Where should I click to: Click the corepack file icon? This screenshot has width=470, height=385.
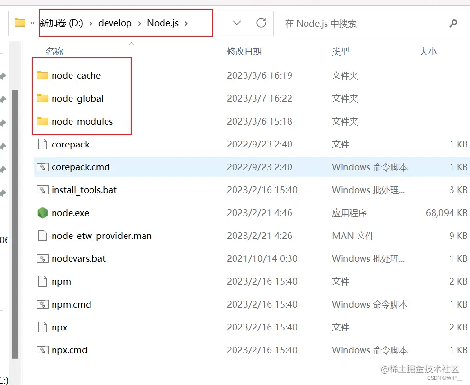pyautogui.click(x=42, y=144)
